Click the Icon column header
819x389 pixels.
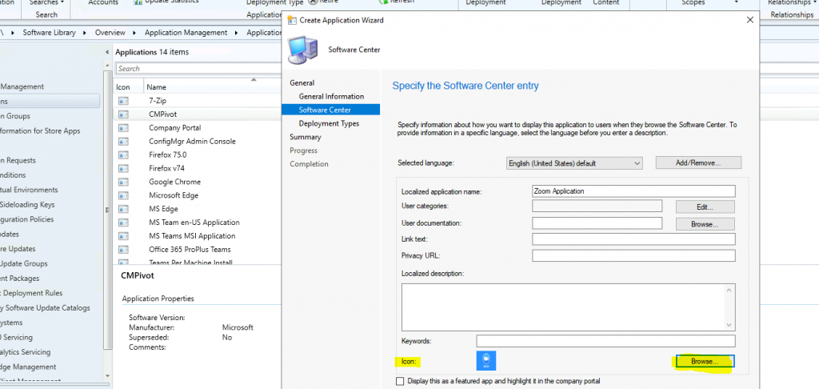[122, 87]
